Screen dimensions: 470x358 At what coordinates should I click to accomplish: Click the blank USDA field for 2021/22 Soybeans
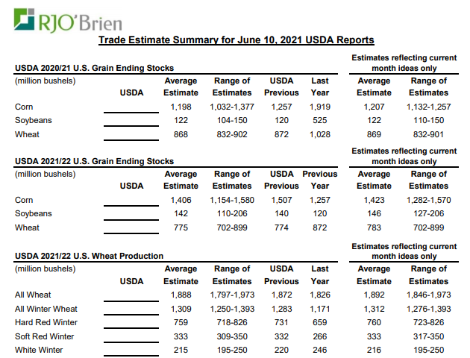(131, 213)
